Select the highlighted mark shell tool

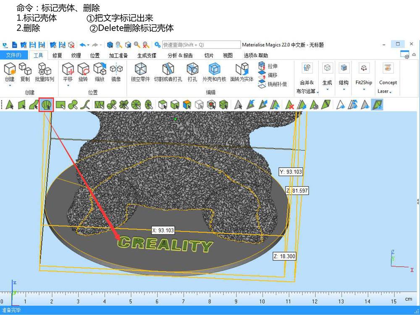coord(46,105)
